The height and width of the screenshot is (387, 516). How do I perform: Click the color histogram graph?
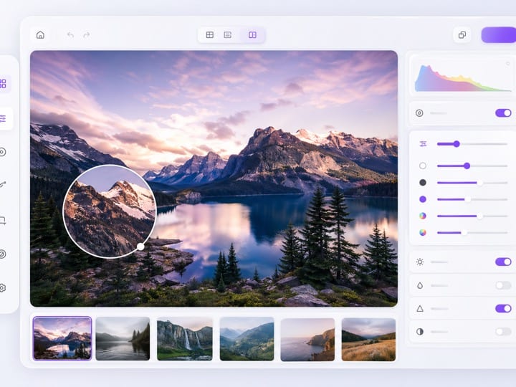point(462,78)
